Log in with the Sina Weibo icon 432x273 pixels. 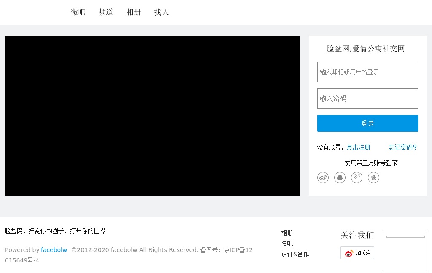click(323, 178)
